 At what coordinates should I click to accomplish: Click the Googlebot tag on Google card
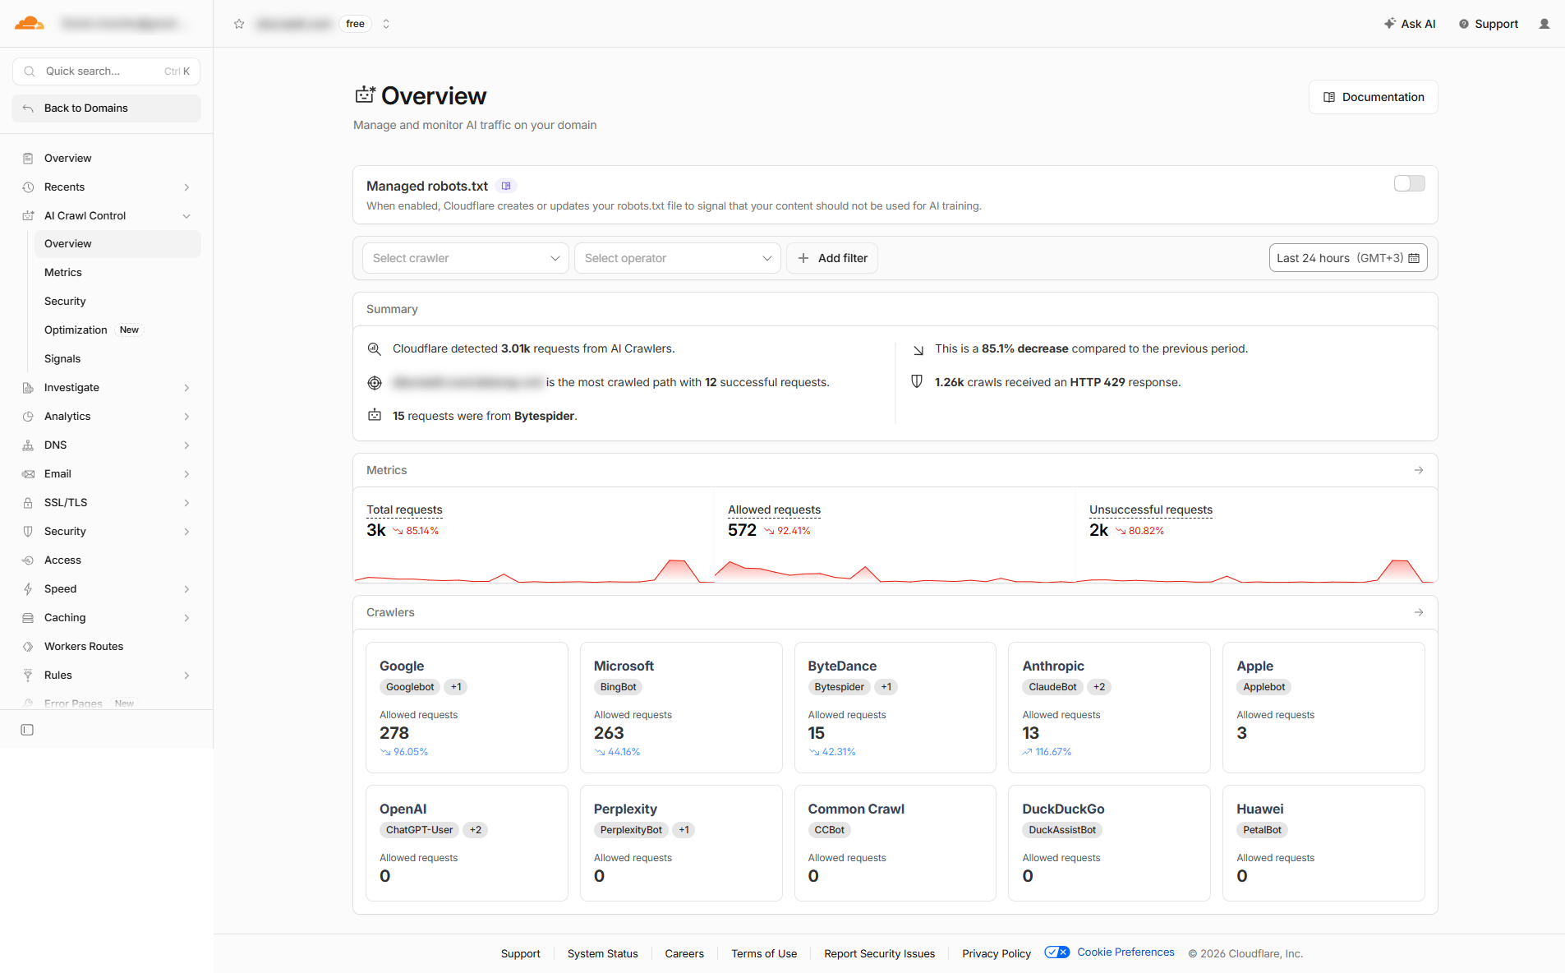pos(410,687)
